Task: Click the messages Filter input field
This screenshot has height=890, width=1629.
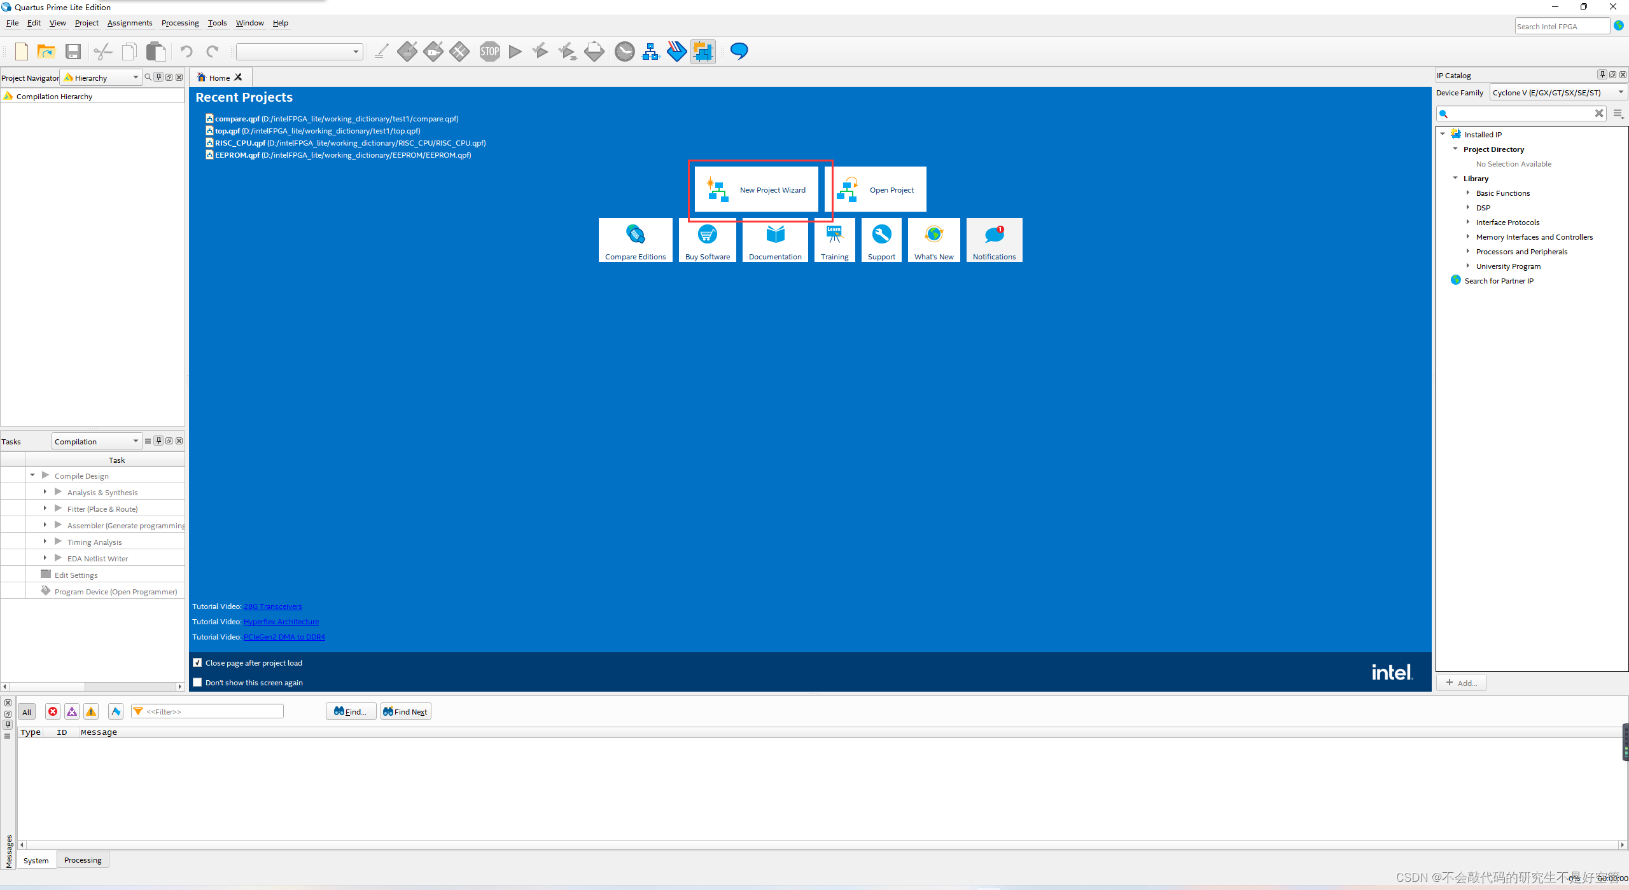Action: click(213, 711)
